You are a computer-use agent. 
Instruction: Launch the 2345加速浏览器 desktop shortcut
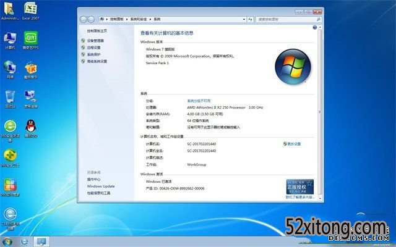[10, 219]
